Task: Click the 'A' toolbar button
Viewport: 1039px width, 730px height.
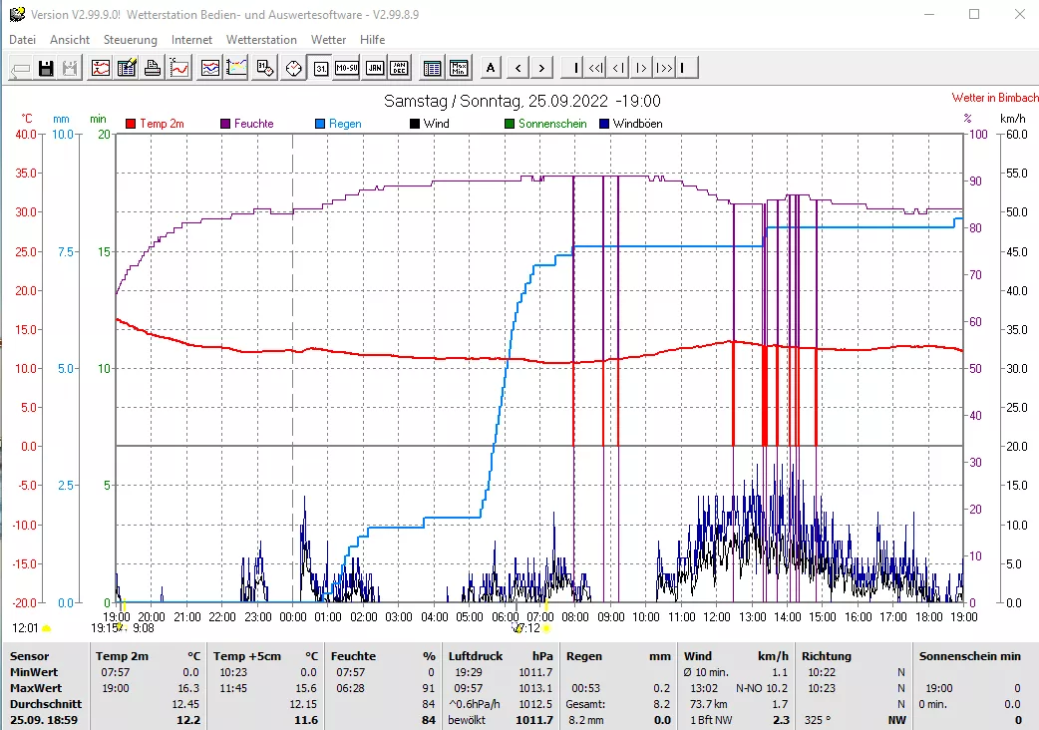Action: (491, 68)
